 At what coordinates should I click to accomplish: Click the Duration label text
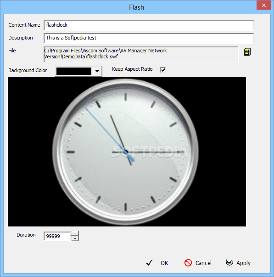point(26,235)
